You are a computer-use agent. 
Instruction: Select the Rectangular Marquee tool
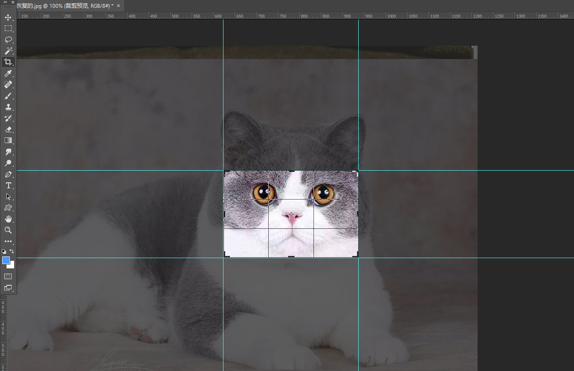click(8, 28)
